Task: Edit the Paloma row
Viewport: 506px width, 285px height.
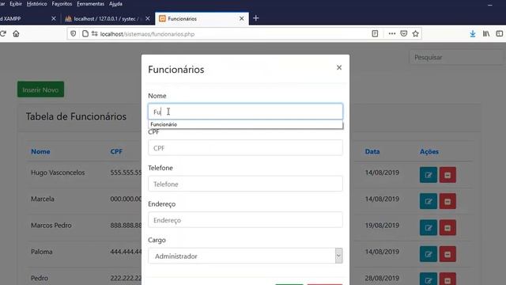Action: tap(429, 254)
